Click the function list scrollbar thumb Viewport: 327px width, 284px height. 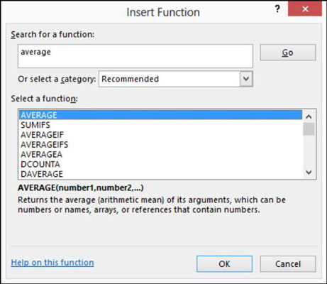click(x=309, y=129)
